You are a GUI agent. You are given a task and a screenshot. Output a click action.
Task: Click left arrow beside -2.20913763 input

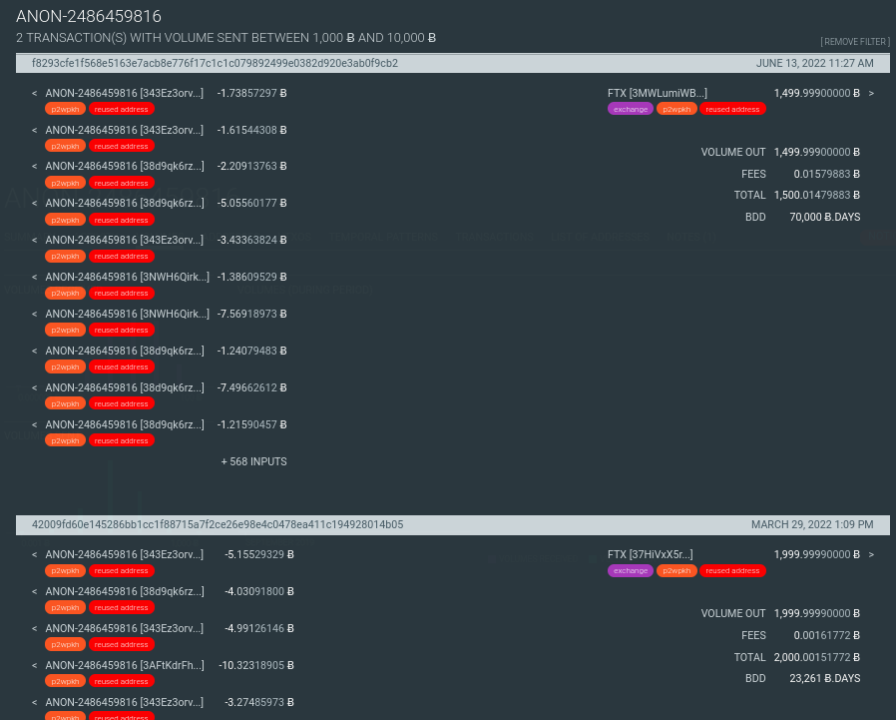point(34,167)
